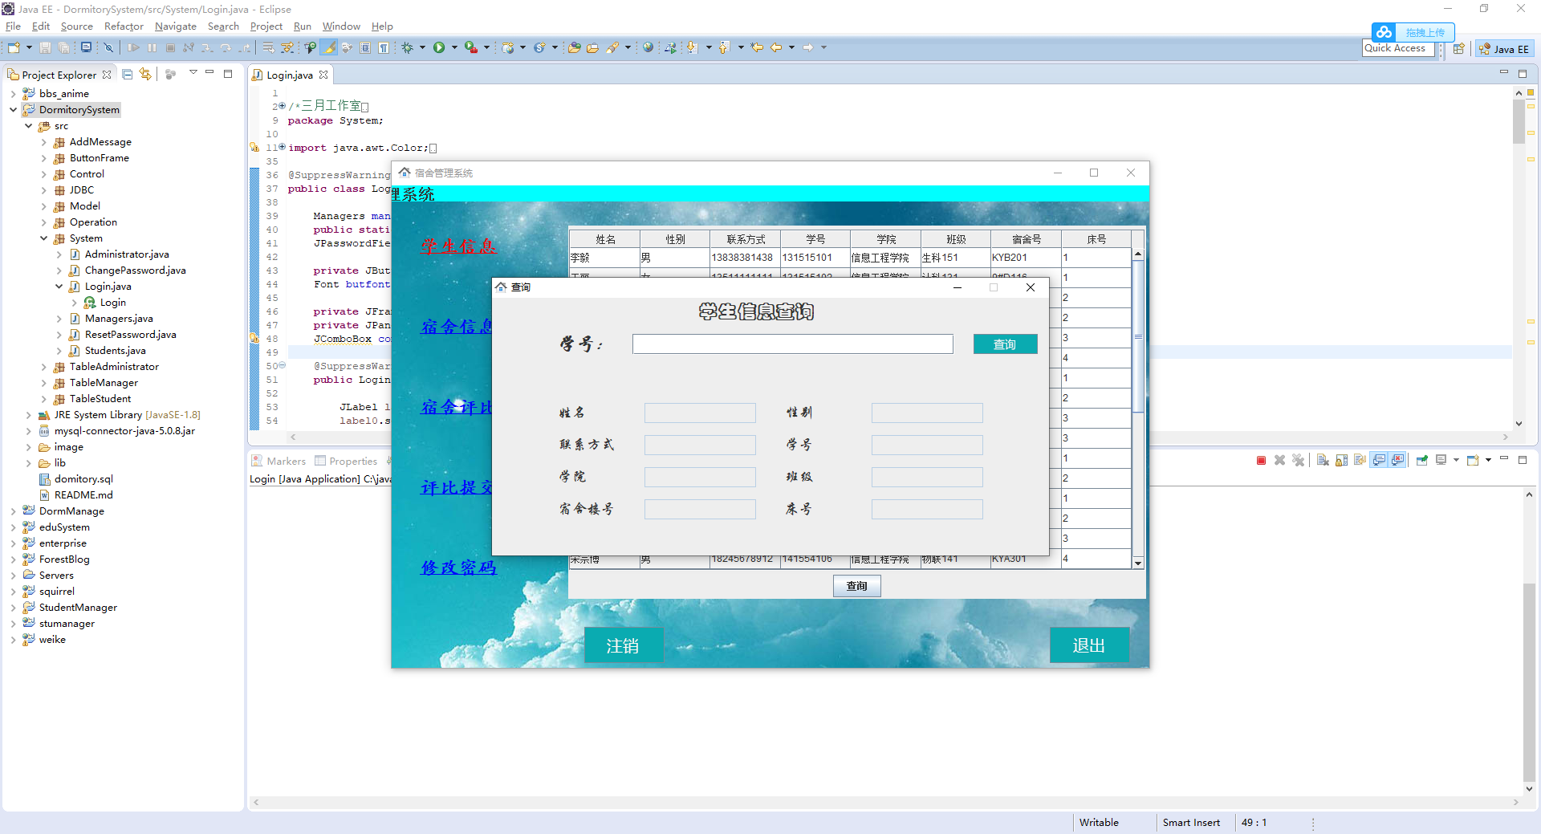This screenshot has height=834, width=1541.
Task: Click the red Terminate console icon
Action: pyautogui.click(x=1261, y=460)
